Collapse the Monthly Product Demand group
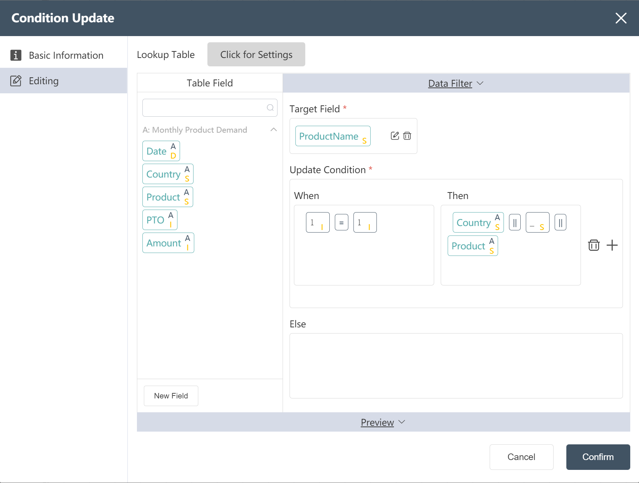Image resolution: width=639 pixels, height=483 pixels. click(273, 130)
